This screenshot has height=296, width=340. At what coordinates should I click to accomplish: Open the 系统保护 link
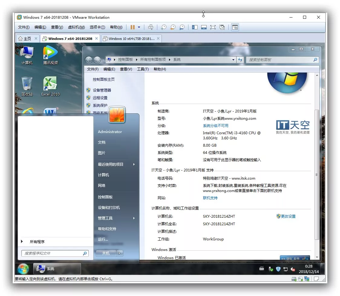pyautogui.click(x=100, y=105)
